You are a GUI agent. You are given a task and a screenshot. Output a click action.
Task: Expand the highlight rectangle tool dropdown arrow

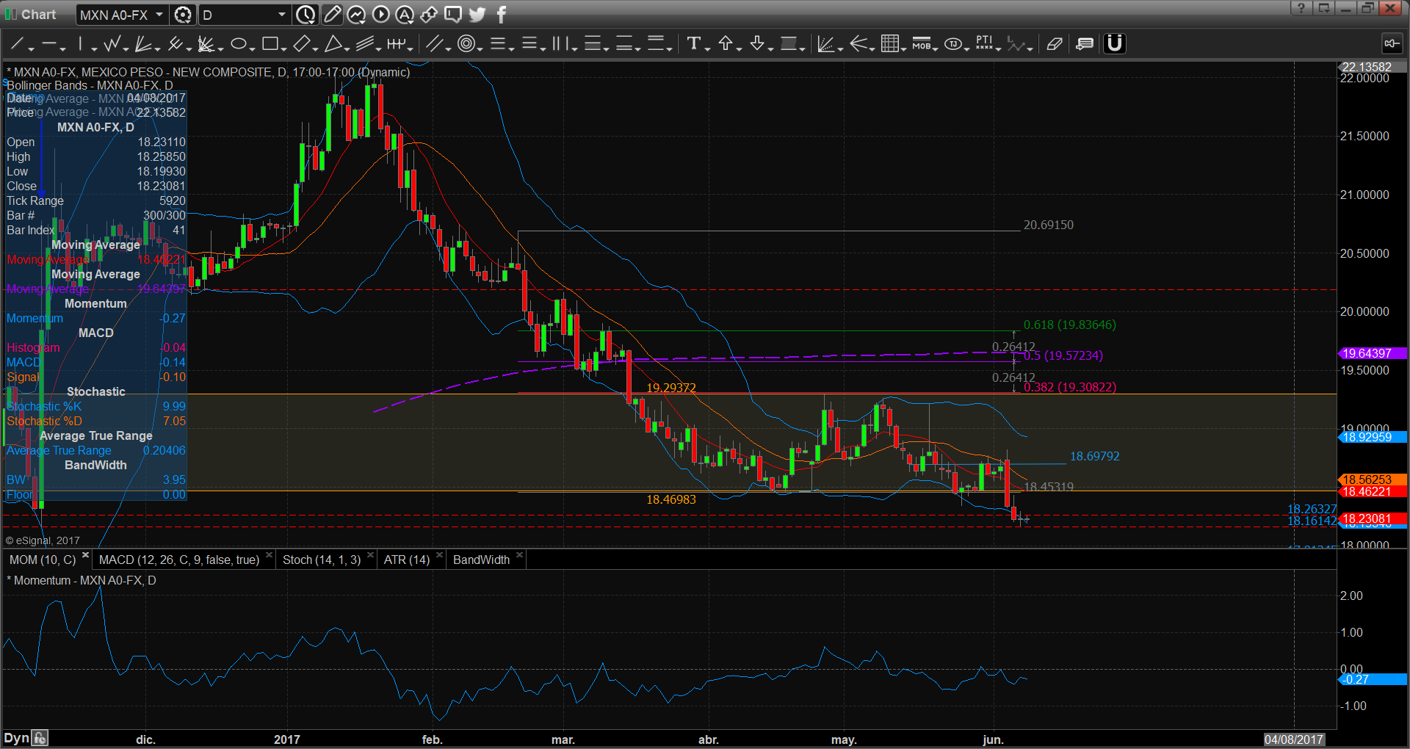802,48
